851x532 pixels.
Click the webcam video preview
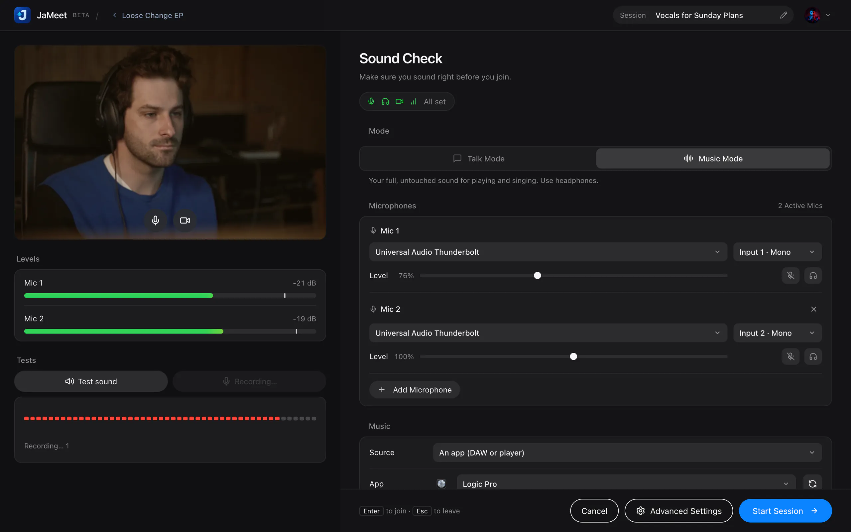[170, 143]
